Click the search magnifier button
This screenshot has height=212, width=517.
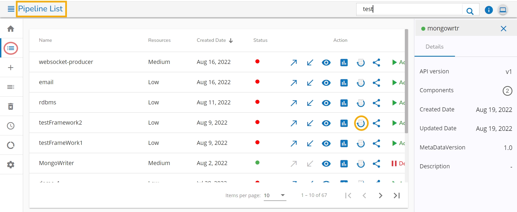(x=470, y=11)
